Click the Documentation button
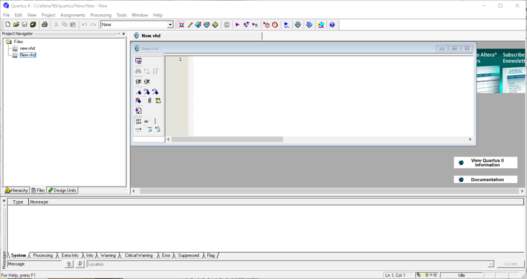The width and height of the screenshot is (527, 279). coord(485,180)
